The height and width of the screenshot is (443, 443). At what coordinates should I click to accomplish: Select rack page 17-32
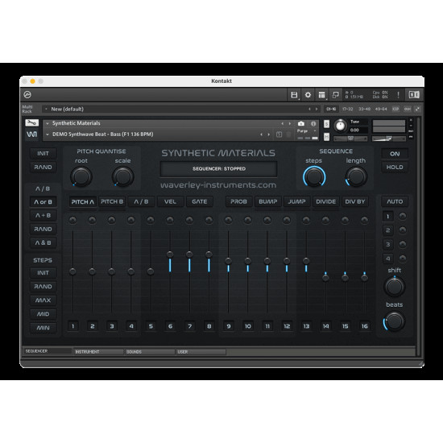tap(348, 109)
